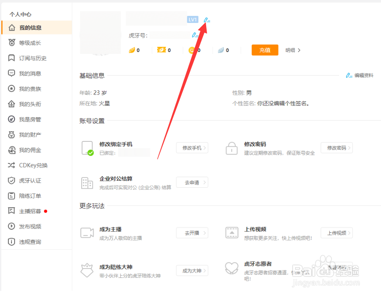
Task: Click the play icon for 发布视频
Action: pos(11,226)
